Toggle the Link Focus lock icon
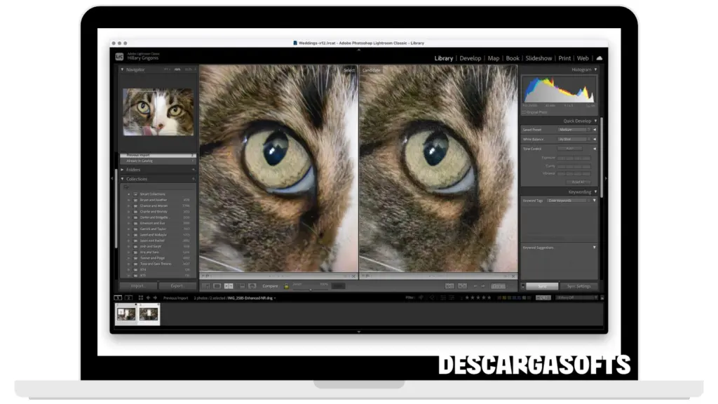 286,286
